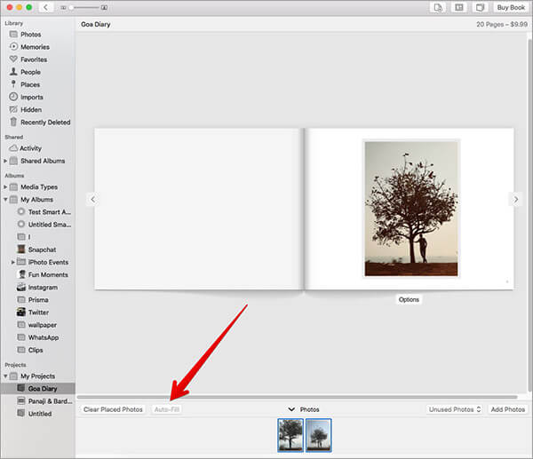
Task: Expand the Media Types disclosure triangle
Action: click(x=5, y=187)
